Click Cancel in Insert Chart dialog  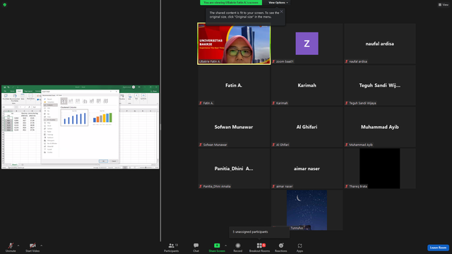114,162
